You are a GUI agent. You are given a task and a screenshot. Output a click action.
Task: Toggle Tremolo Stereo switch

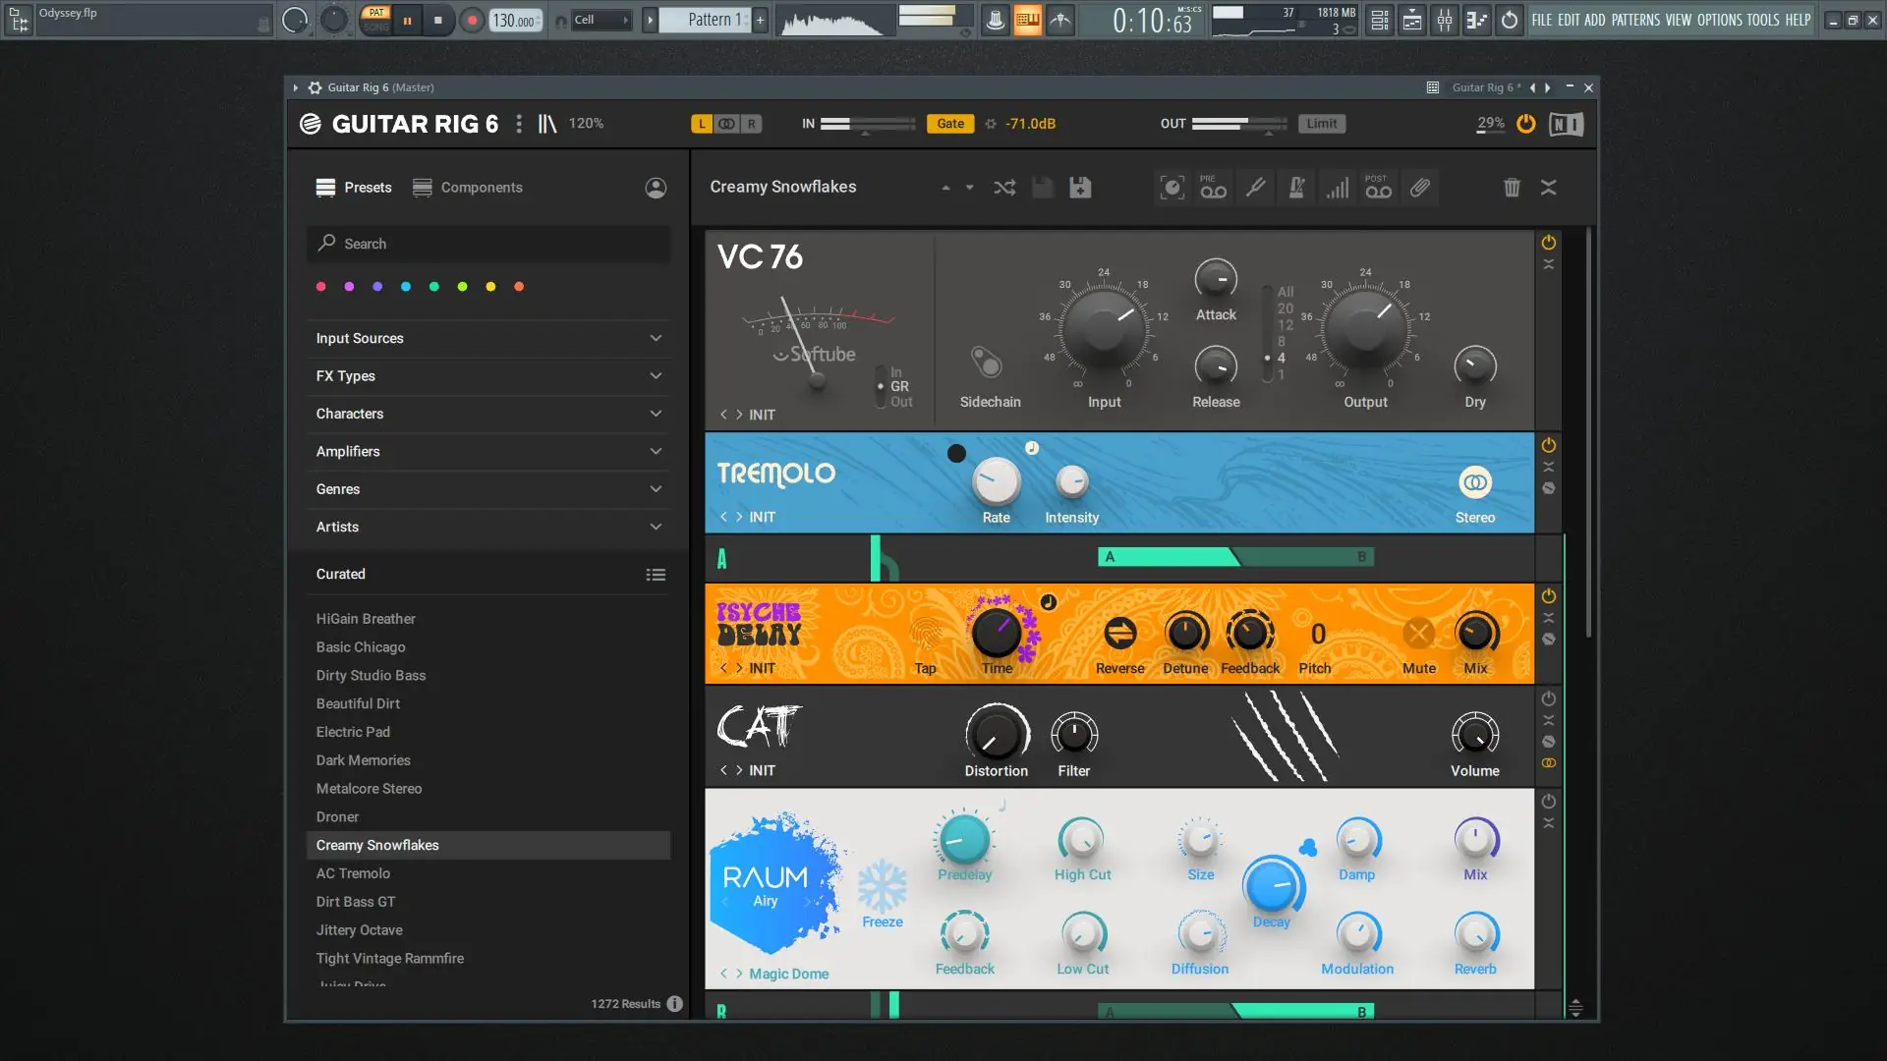(1474, 482)
